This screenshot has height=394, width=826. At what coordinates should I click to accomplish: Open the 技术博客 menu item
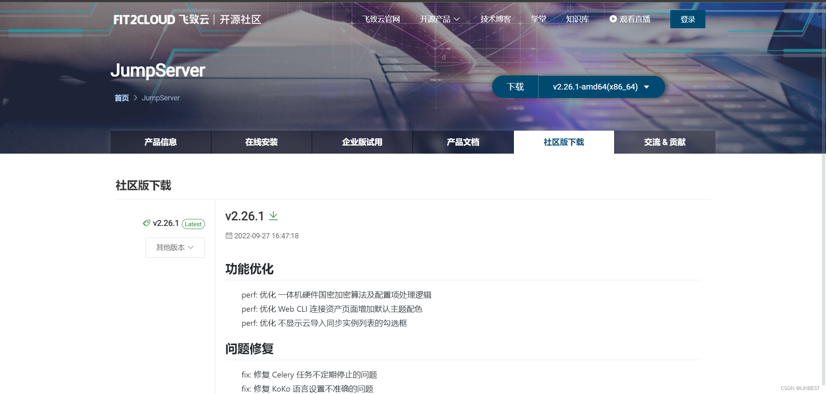[495, 19]
